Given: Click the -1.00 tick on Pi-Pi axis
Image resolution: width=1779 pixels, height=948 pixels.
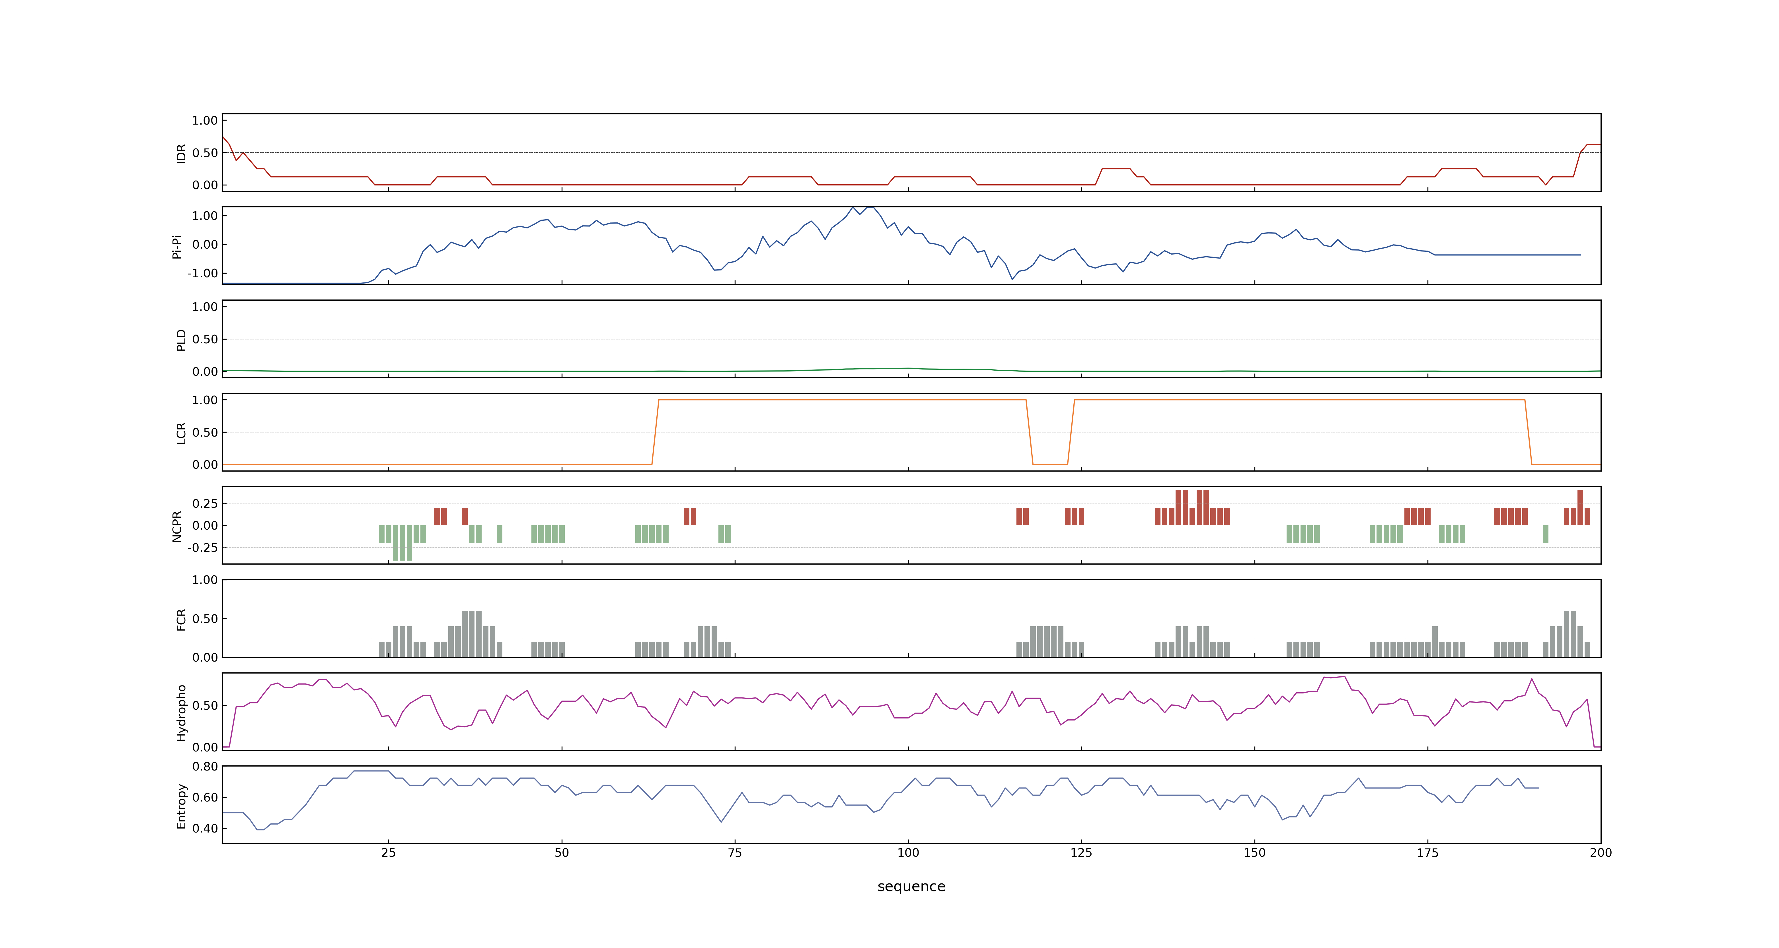Looking at the screenshot, I should click(202, 273).
